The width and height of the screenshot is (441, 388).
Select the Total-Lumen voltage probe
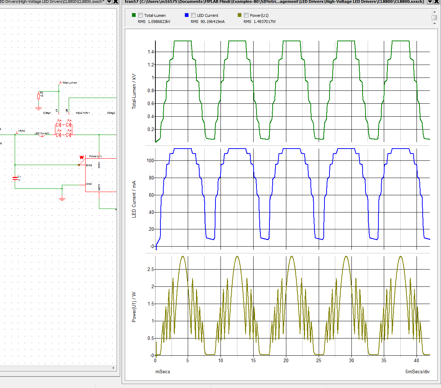pos(60,83)
